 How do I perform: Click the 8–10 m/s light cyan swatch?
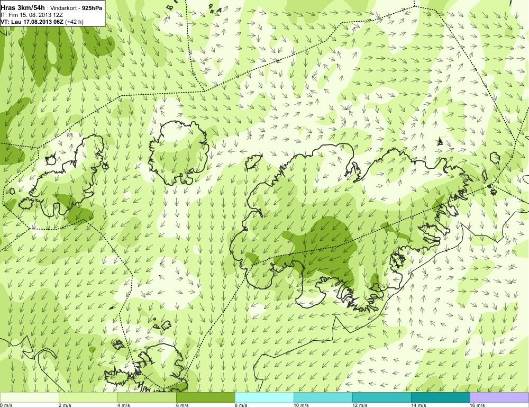264,397
